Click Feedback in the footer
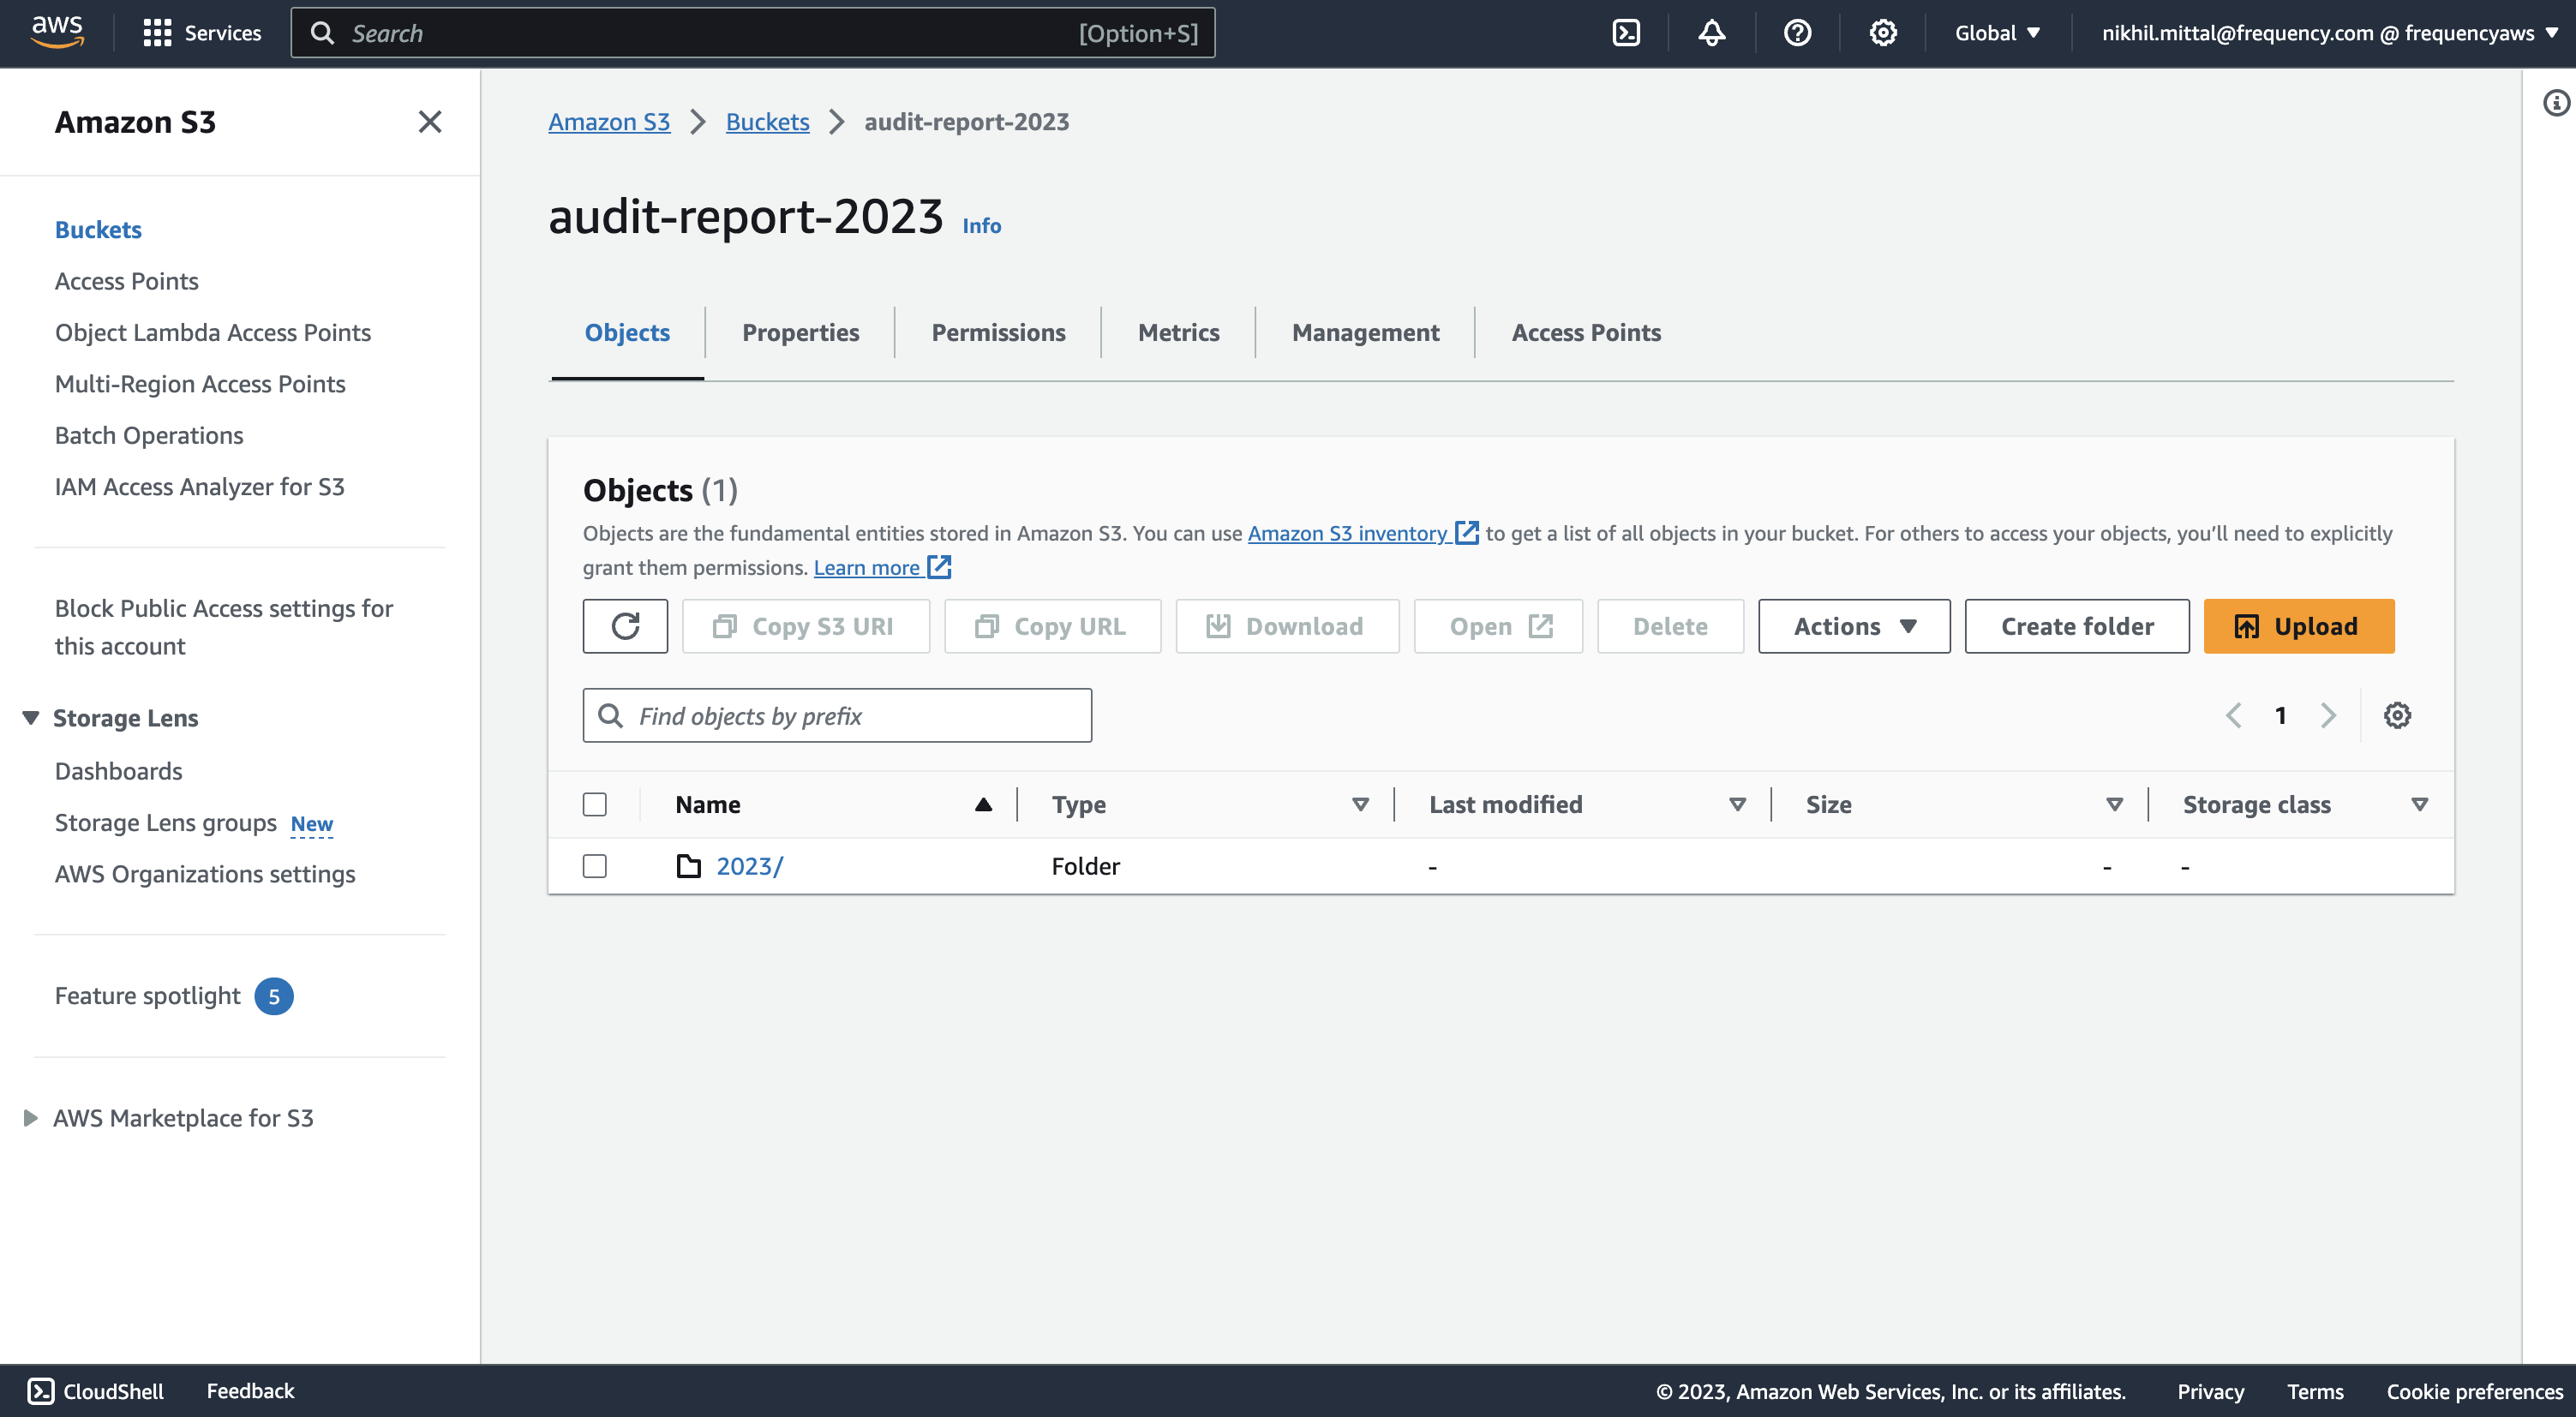The width and height of the screenshot is (2576, 1417). [x=250, y=1391]
